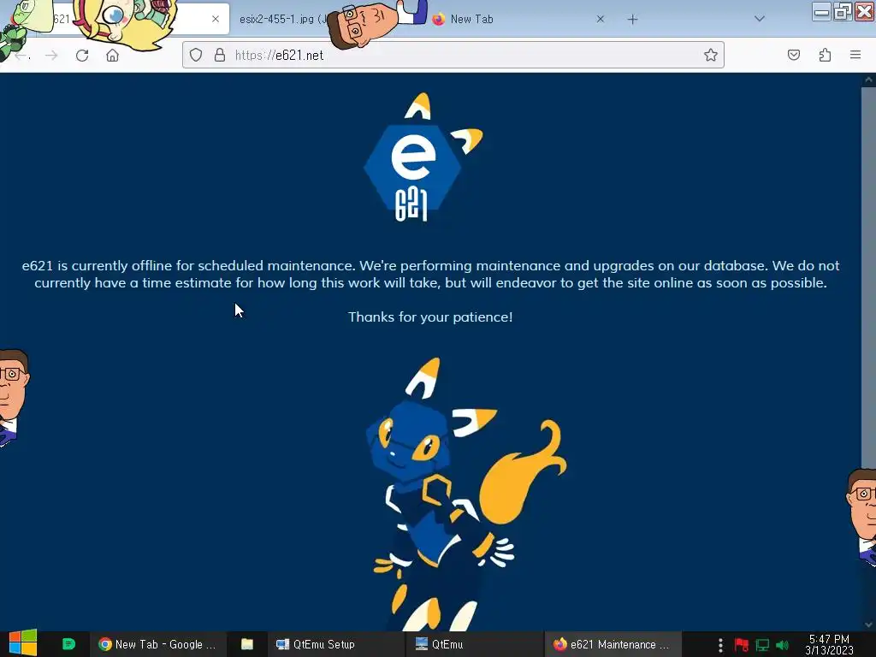Open the Save to Pocket icon
Screen dimensions: 876x657
tap(793, 55)
